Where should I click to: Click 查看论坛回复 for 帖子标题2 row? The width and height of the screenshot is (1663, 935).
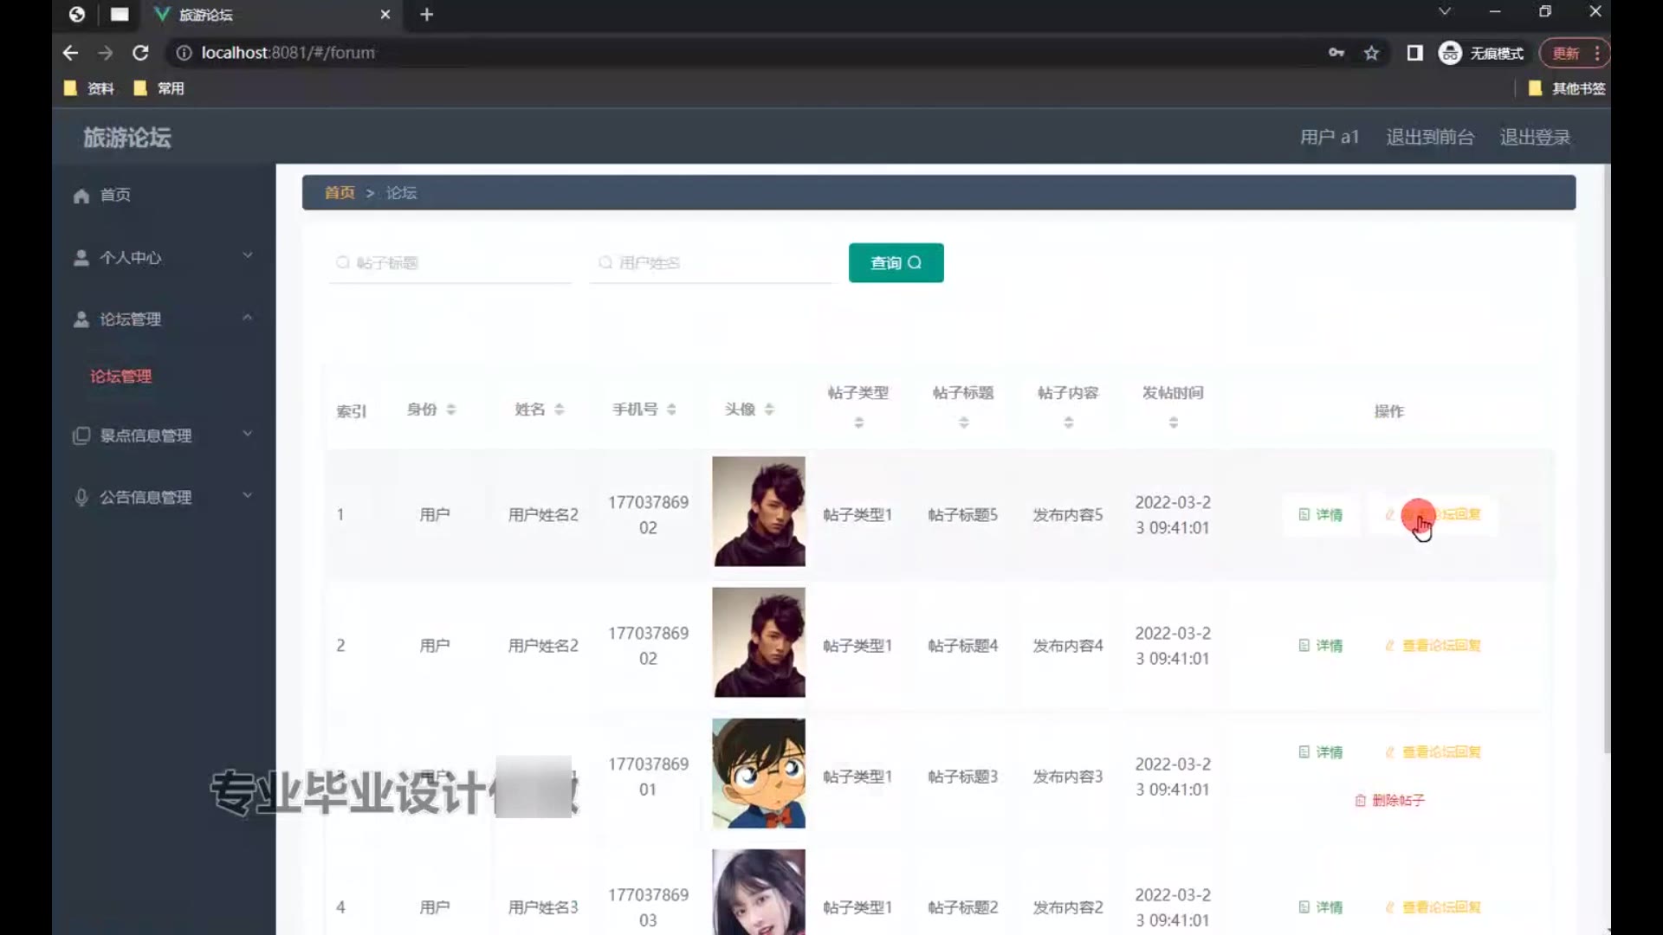point(1433,906)
